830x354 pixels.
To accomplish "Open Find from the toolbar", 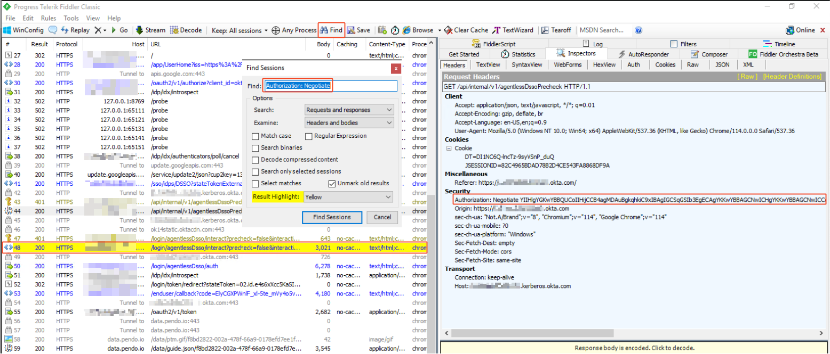I will point(331,30).
